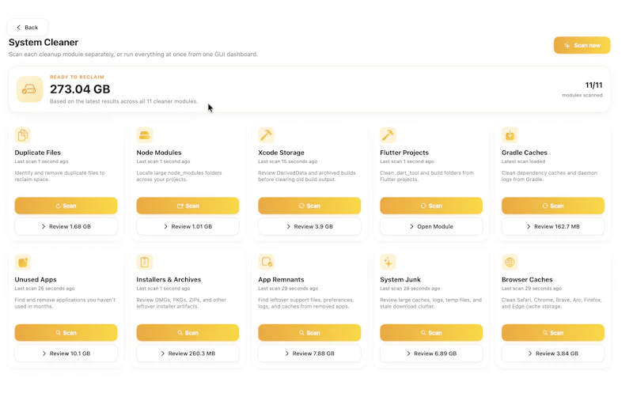Viewport: 633px width, 397px height.
Task: Review 1.01 GB of node modules
Action: [188, 227]
